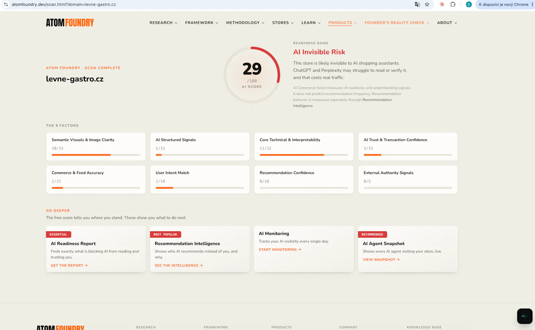Click the 'K dispozici je nový Chrome' update button
The height and width of the screenshot is (330, 535).
point(503,4)
